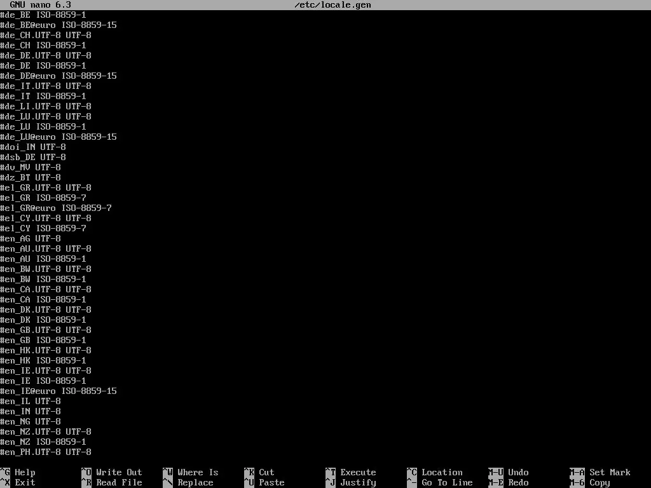Place cursor on line #en_IN UTF-8
The image size is (651, 488).
[x=31, y=411]
